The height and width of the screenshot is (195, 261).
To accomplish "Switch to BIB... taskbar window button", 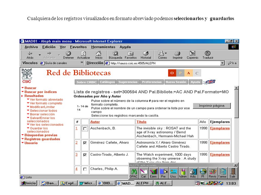I will tap(106, 183).
